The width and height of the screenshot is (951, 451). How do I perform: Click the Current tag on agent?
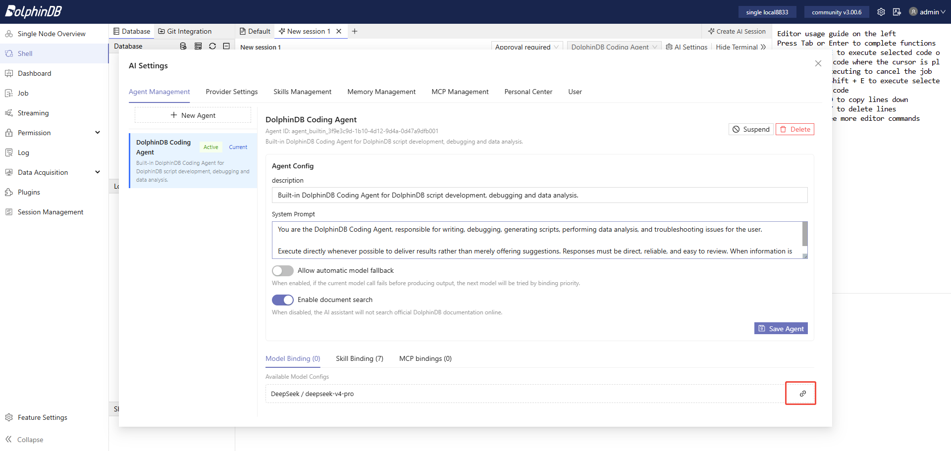click(x=238, y=147)
